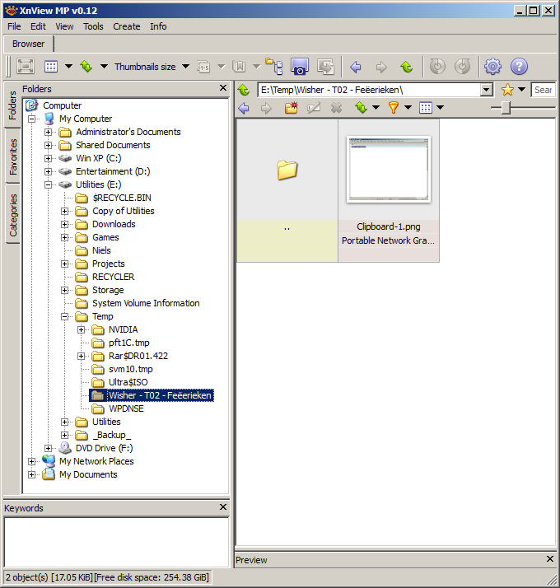Click the view mode grid icon in main toolbar
Screen dimensions: 560x588
tap(51, 67)
